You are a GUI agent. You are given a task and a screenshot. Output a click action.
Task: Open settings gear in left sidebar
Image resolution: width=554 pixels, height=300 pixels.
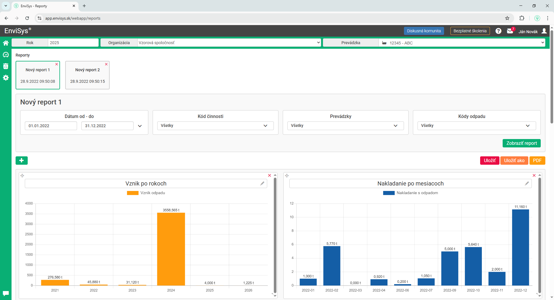[x=6, y=78]
